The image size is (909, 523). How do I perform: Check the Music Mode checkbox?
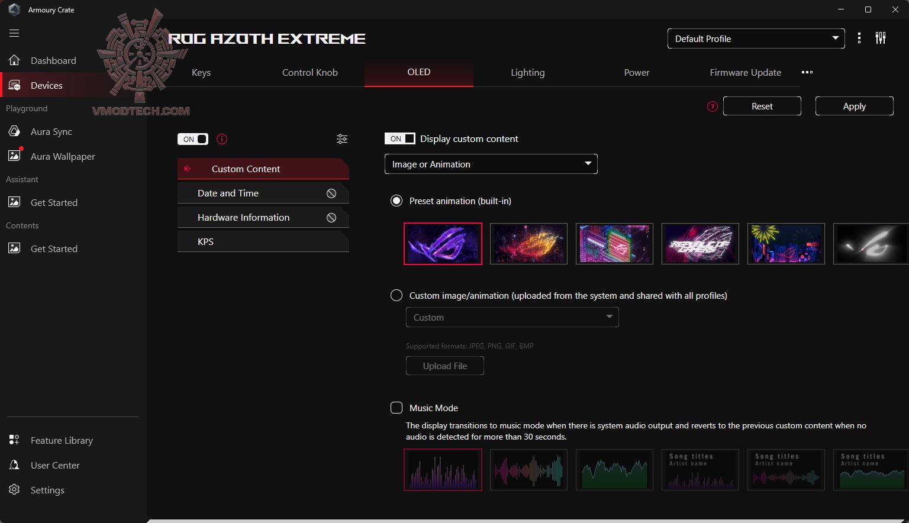coord(397,408)
